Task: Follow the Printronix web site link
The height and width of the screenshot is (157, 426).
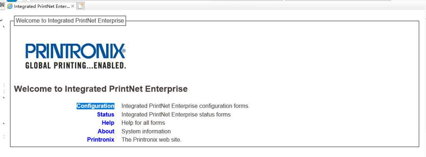Action: [x=101, y=140]
